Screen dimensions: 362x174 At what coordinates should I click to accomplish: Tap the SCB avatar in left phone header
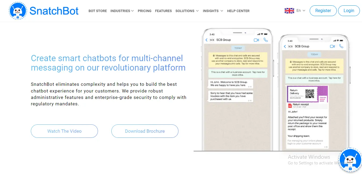point(212,40)
